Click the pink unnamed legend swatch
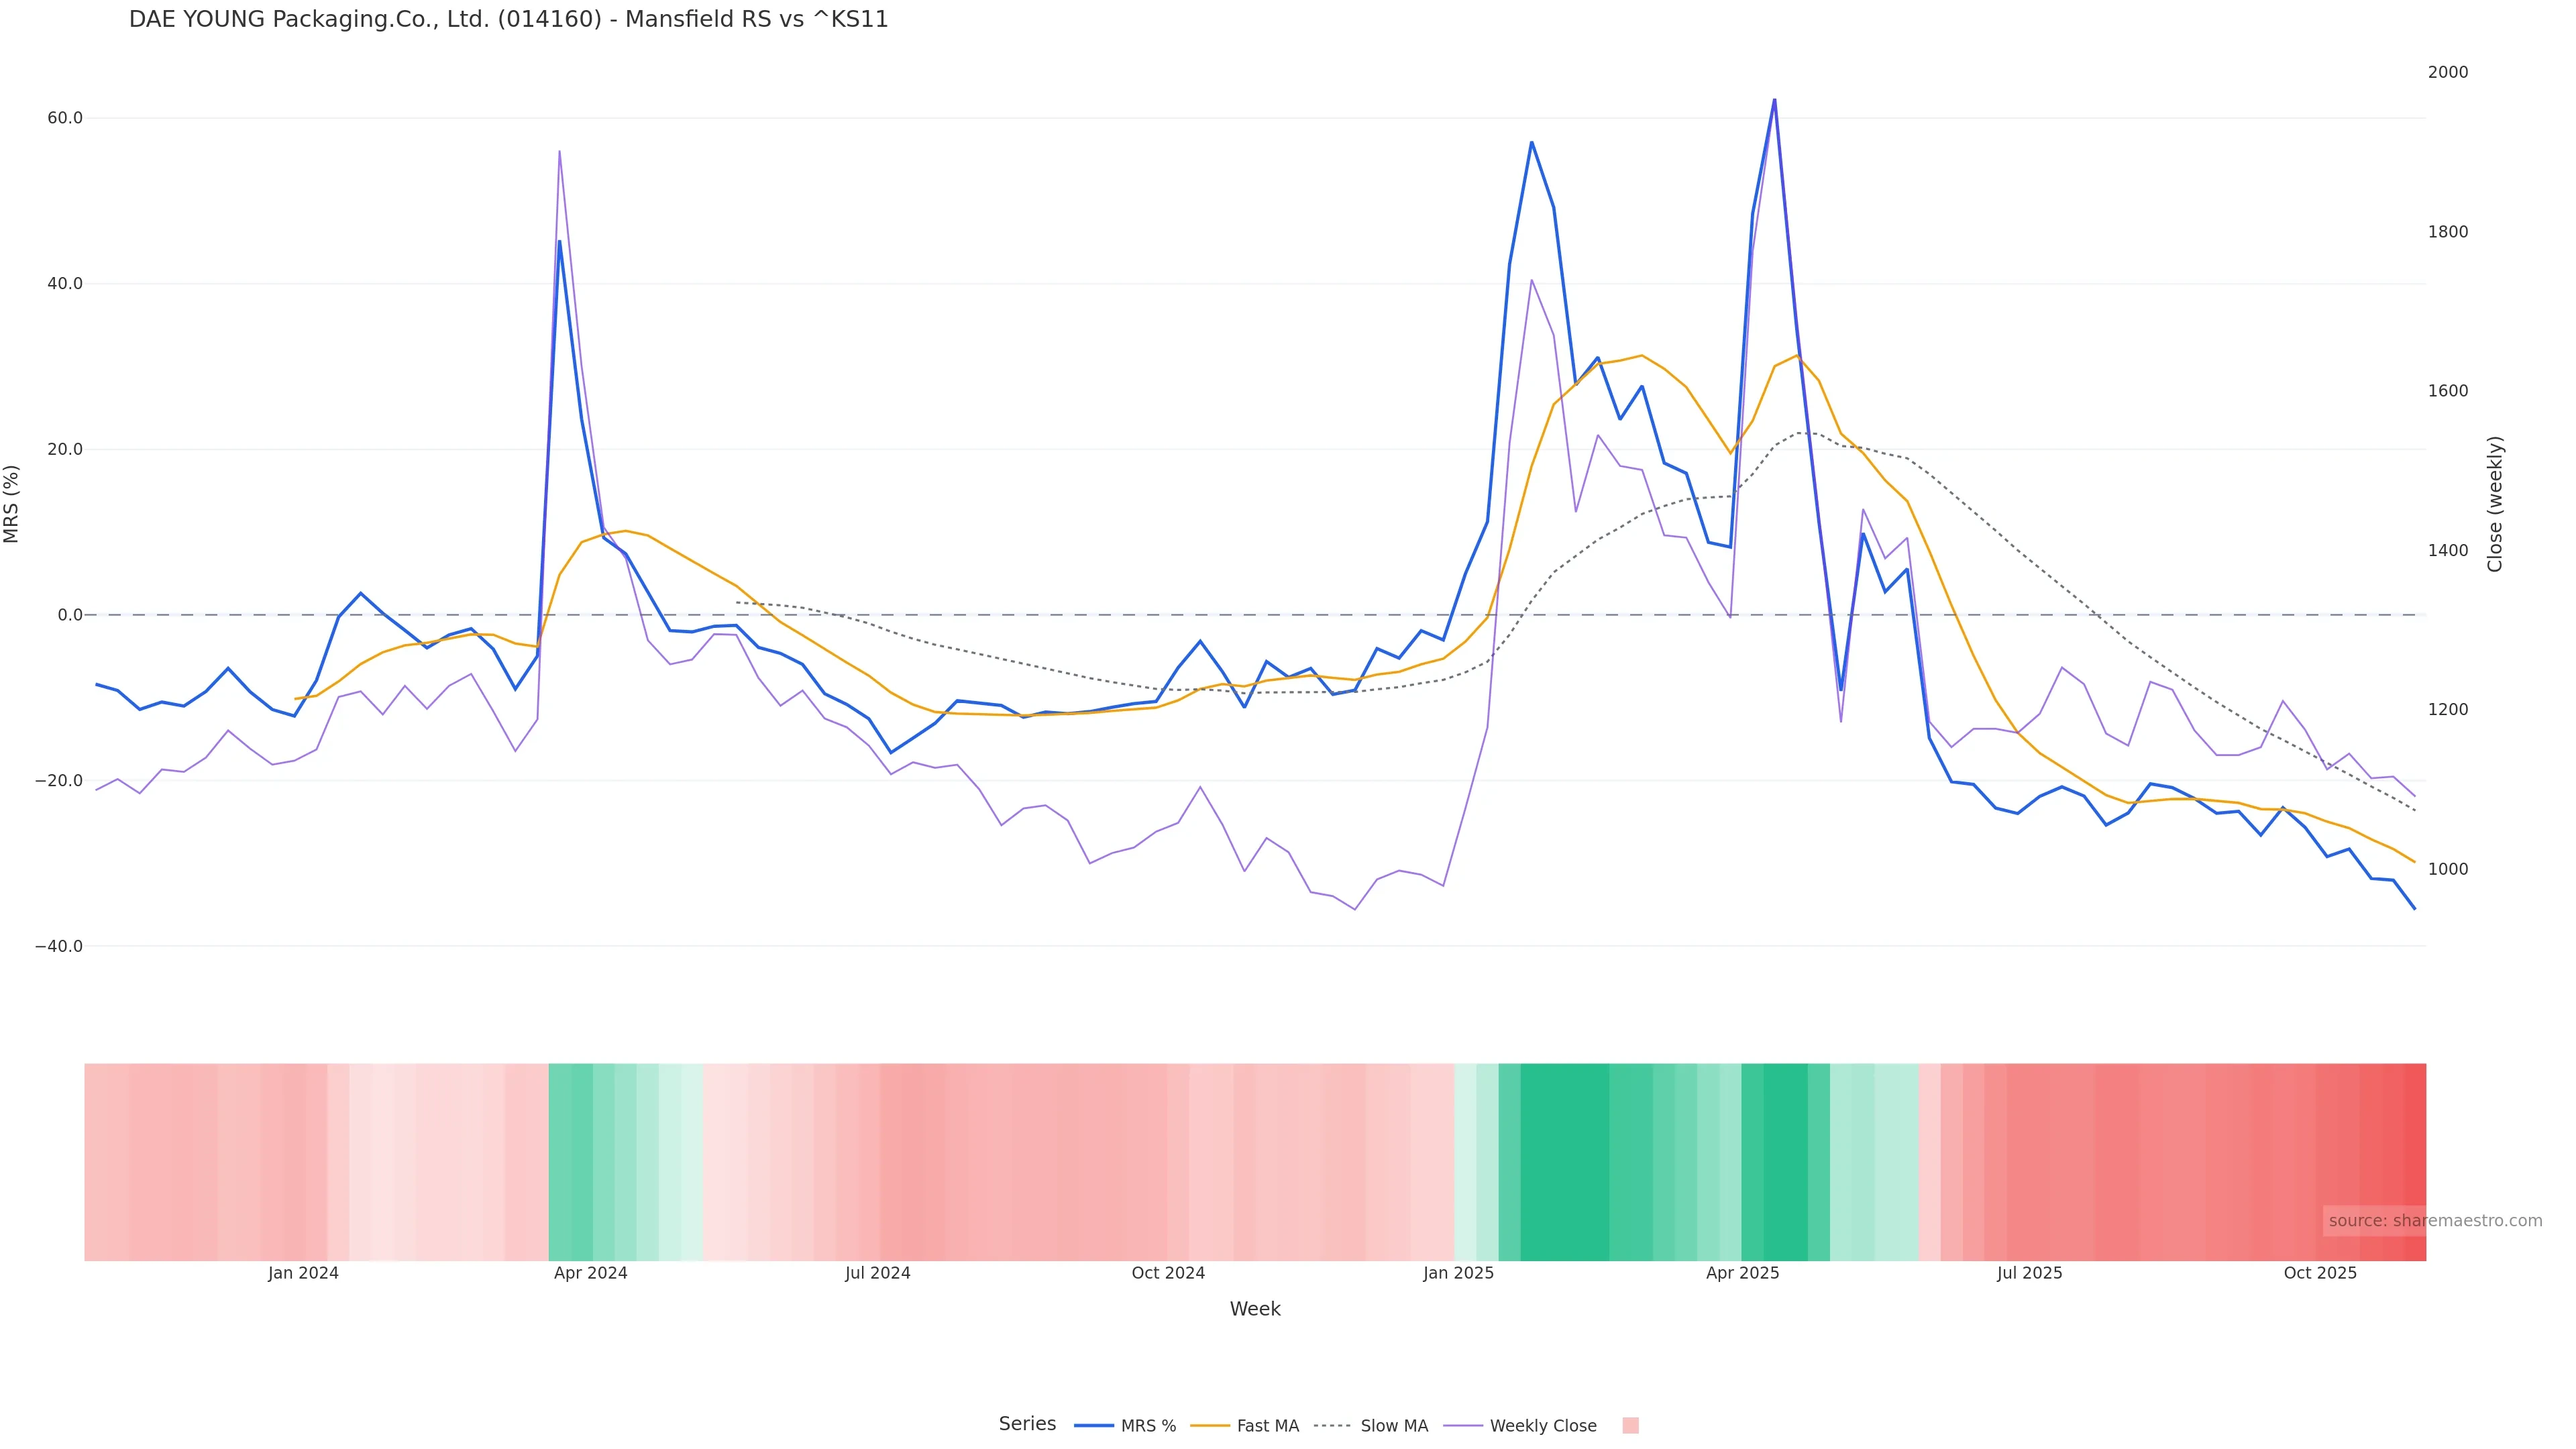 (1630, 1426)
